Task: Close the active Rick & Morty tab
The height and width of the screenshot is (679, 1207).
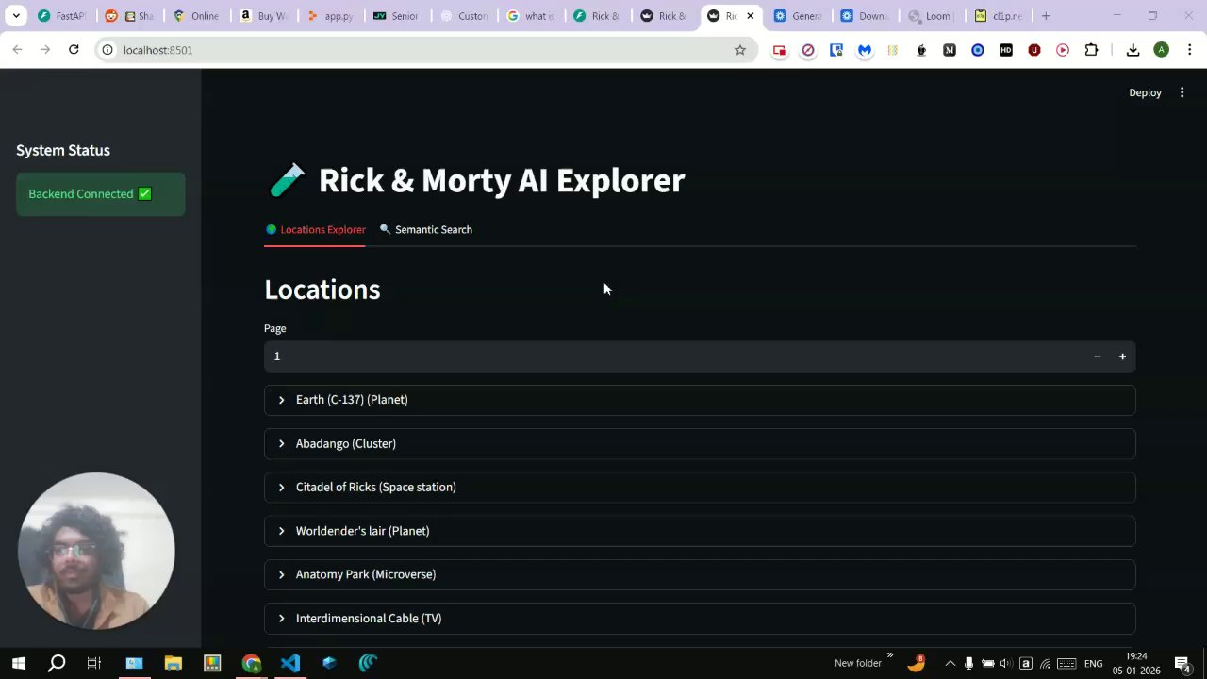Action: coord(751,16)
